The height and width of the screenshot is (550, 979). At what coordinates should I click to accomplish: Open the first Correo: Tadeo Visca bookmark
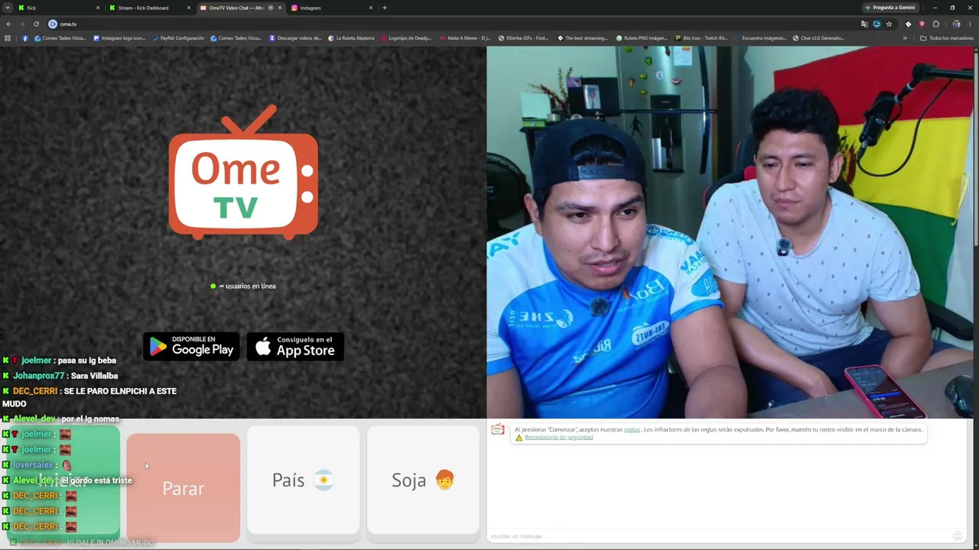[x=60, y=38]
